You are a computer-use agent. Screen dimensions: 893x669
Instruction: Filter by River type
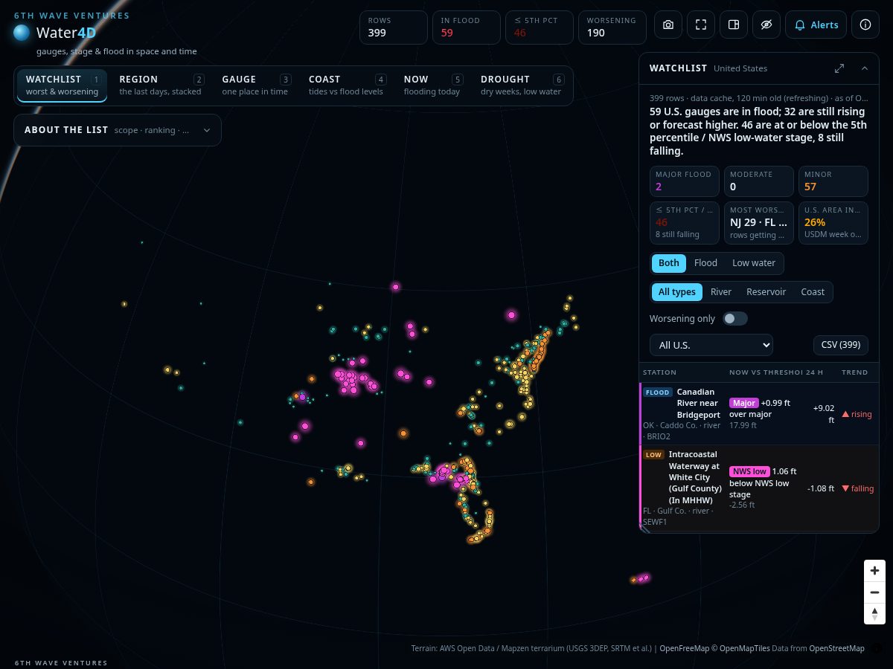[x=721, y=292]
